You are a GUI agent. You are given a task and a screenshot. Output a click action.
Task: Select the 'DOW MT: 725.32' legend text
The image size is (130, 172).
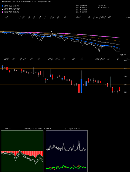point(12,9)
